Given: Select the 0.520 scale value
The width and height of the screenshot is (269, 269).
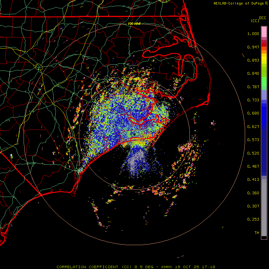Looking at the screenshot, I should click(x=253, y=153).
